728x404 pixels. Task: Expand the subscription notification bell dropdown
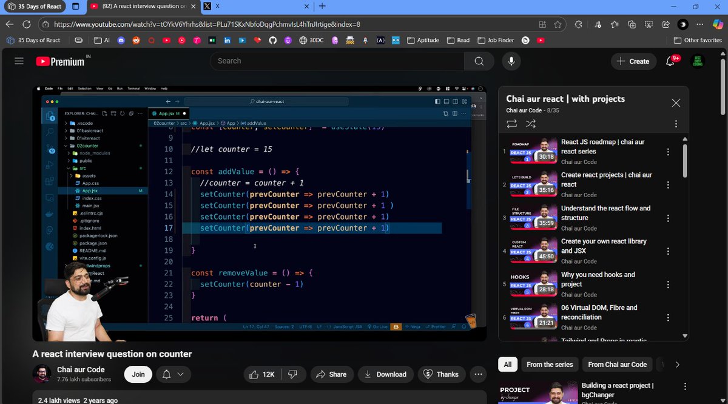coord(173,374)
